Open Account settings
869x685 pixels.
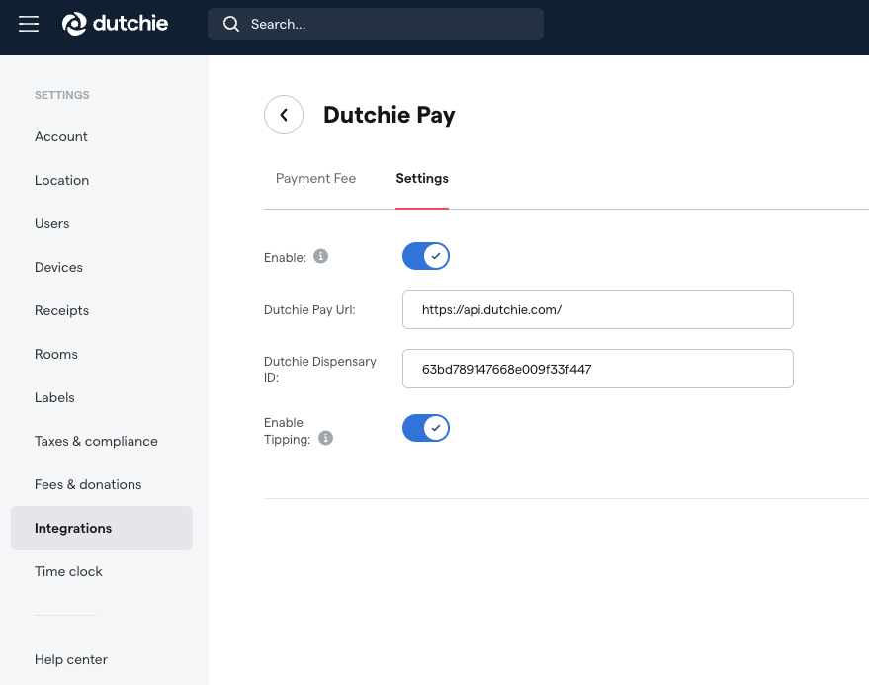tap(61, 136)
